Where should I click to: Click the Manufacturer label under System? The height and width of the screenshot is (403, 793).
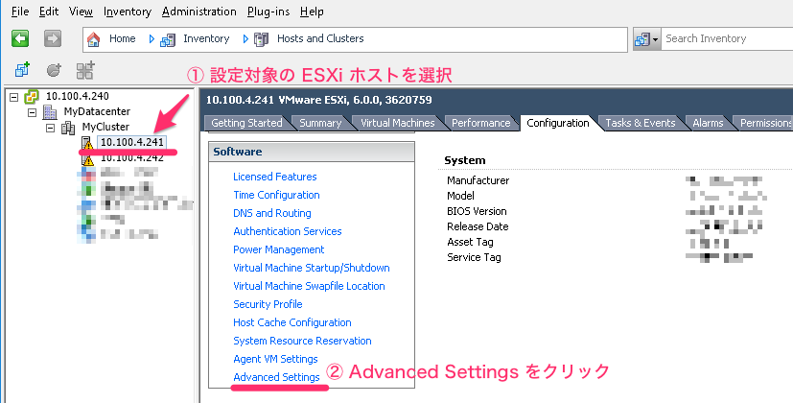(478, 180)
